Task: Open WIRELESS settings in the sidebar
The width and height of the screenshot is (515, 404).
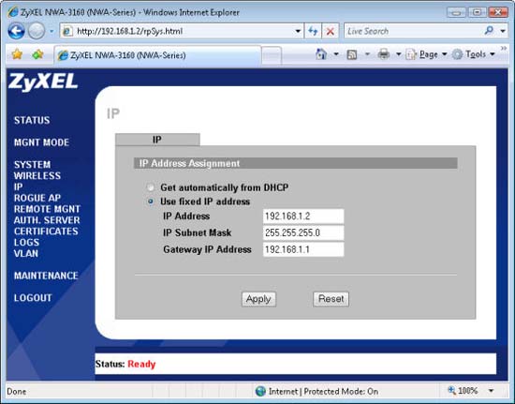Action: (37, 175)
